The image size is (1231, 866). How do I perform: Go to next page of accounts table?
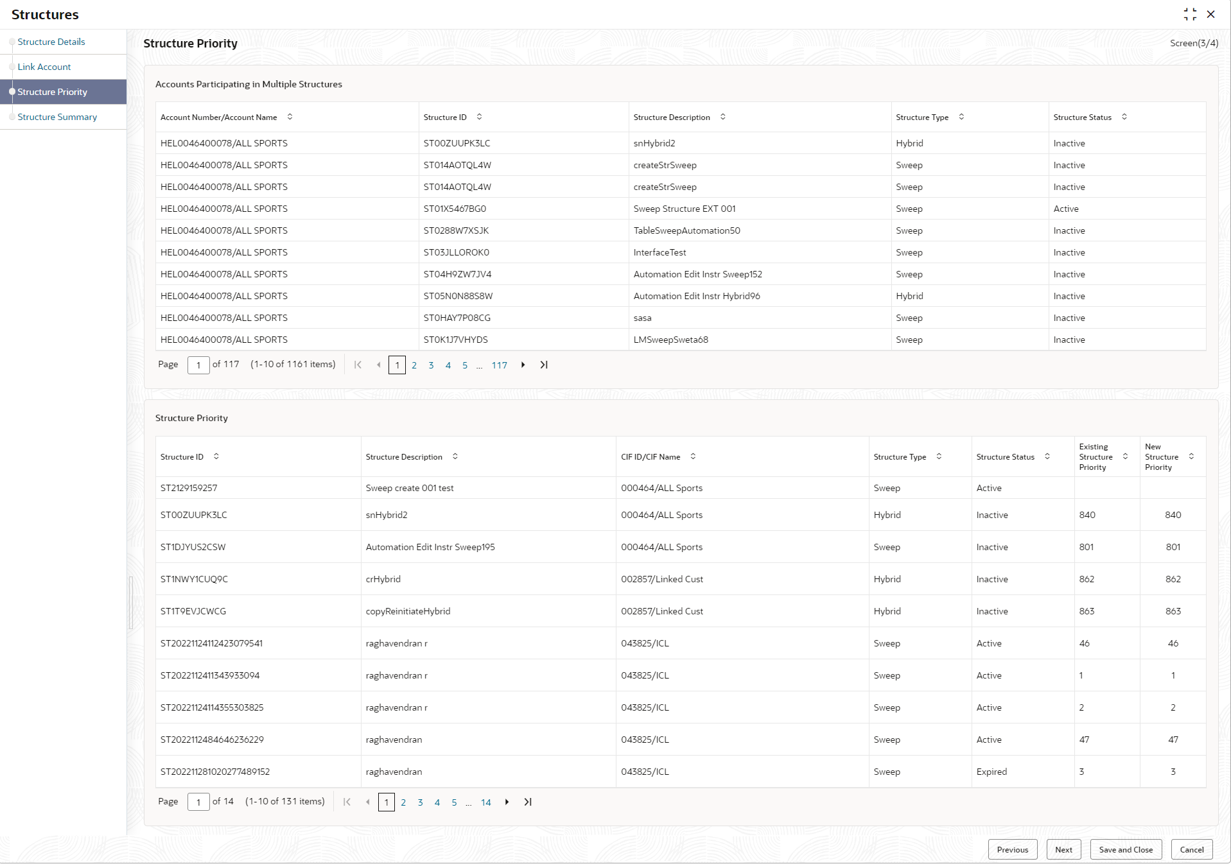point(523,365)
